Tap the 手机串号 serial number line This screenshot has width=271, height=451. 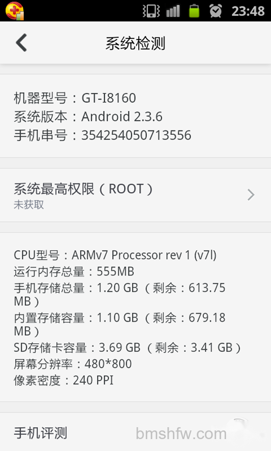pos(102,135)
